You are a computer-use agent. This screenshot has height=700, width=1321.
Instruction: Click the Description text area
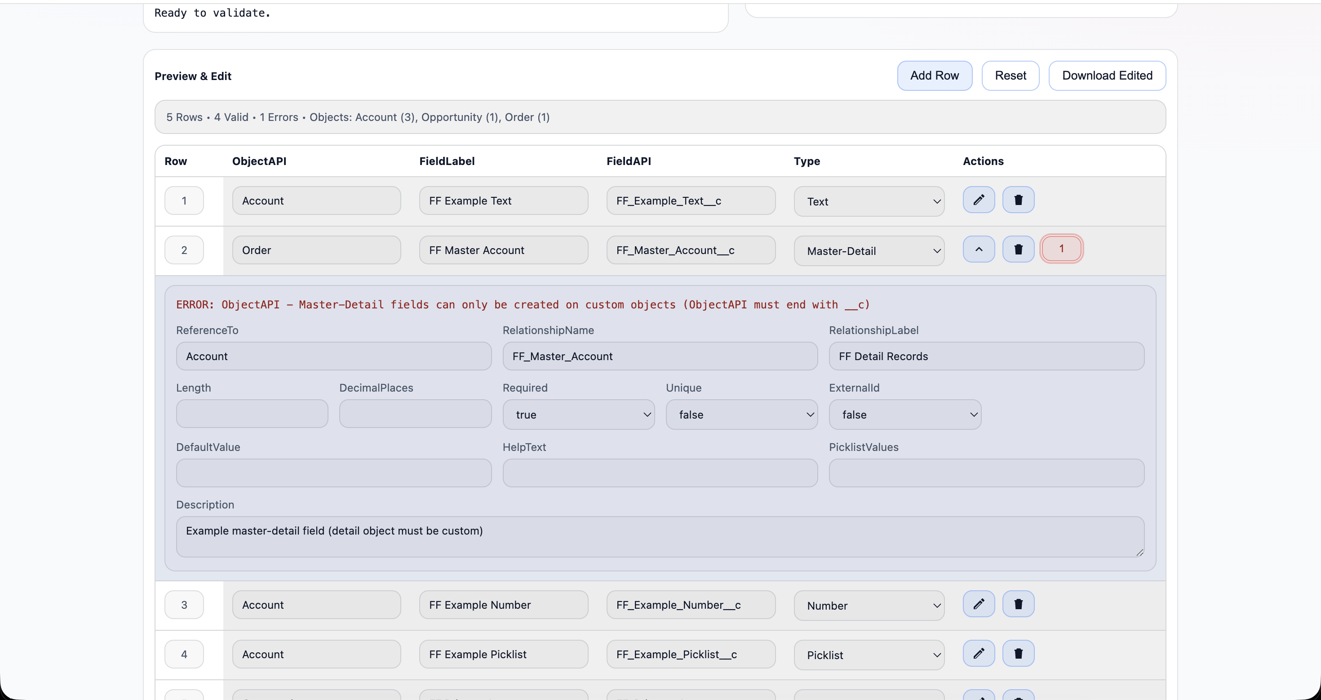coord(660,537)
